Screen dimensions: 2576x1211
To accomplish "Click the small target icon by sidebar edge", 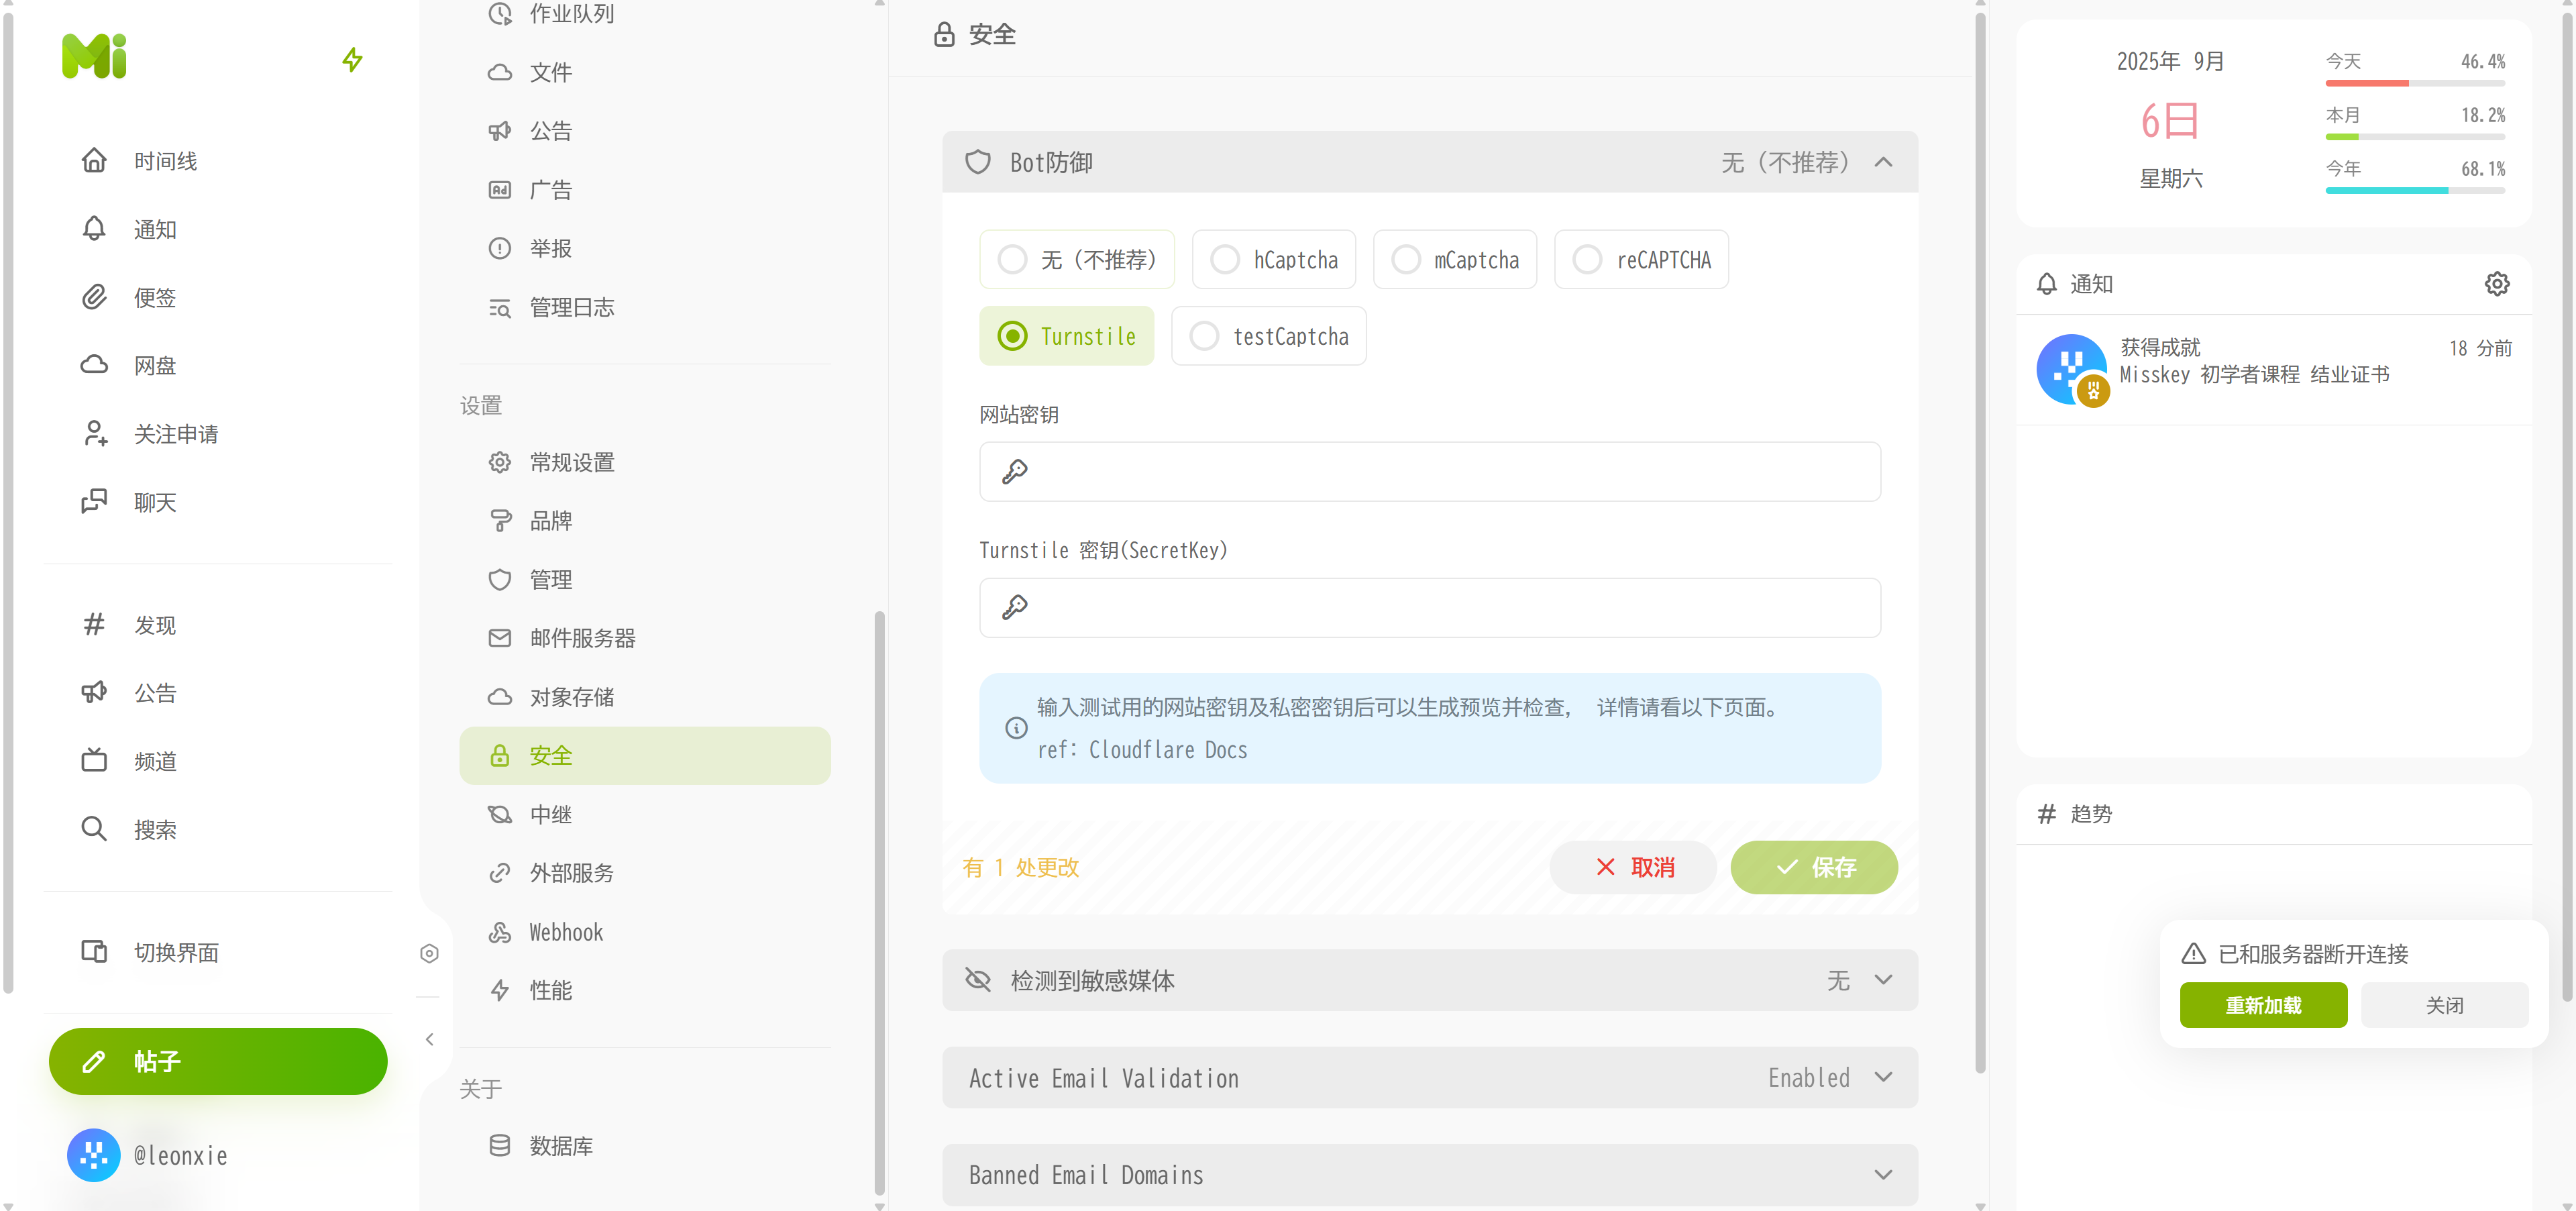I will coord(429,953).
